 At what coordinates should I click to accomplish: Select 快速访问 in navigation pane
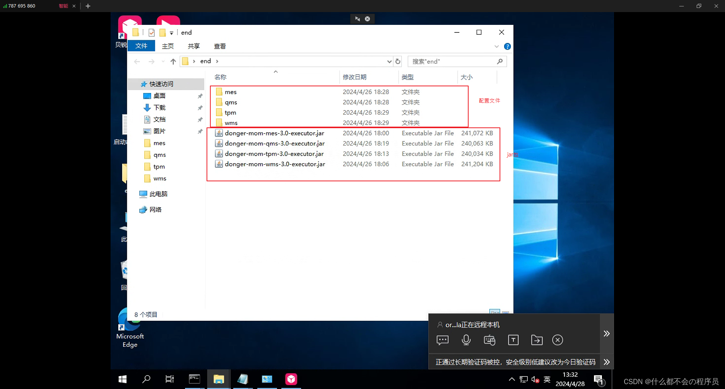(x=161, y=84)
